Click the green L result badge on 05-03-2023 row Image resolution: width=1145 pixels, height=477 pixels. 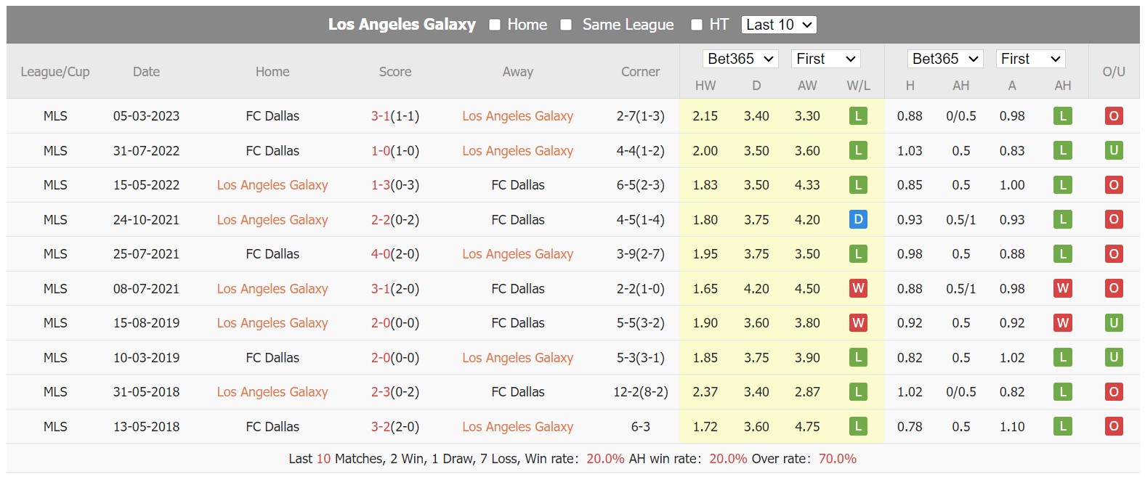(858, 115)
